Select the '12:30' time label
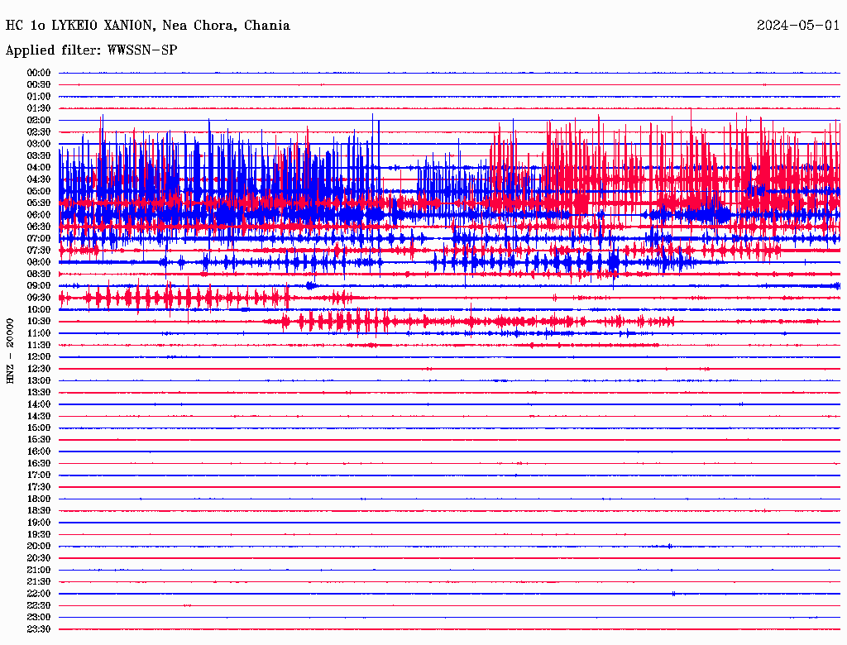Screen dimensions: 847x645 pos(39,369)
